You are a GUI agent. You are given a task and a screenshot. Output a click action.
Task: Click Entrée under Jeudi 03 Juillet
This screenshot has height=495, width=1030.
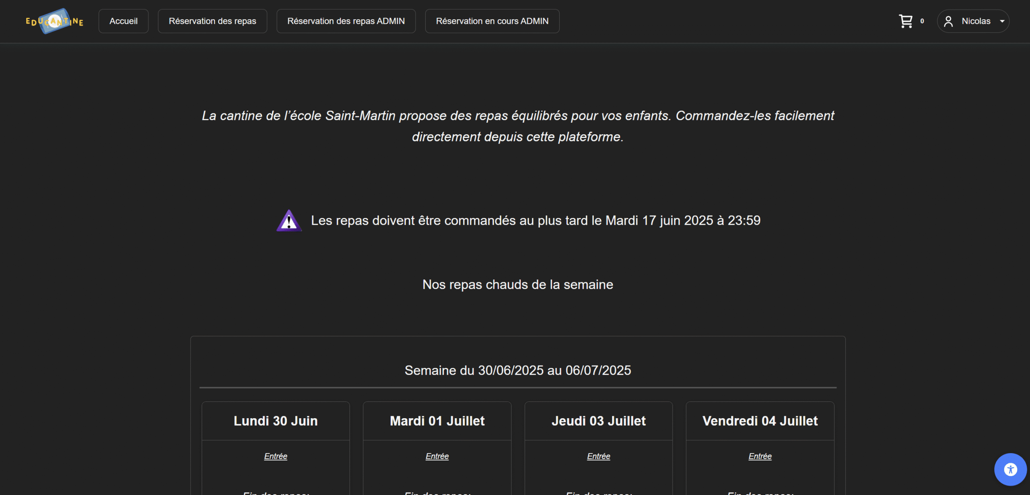pyautogui.click(x=598, y=456)
